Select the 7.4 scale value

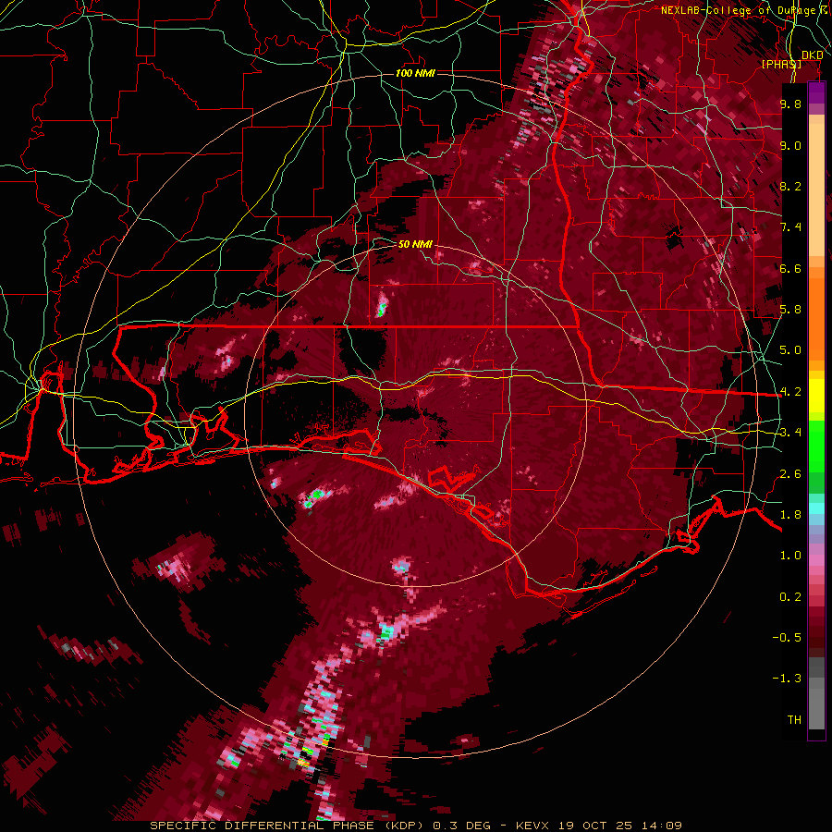click(x=790, y=227)
